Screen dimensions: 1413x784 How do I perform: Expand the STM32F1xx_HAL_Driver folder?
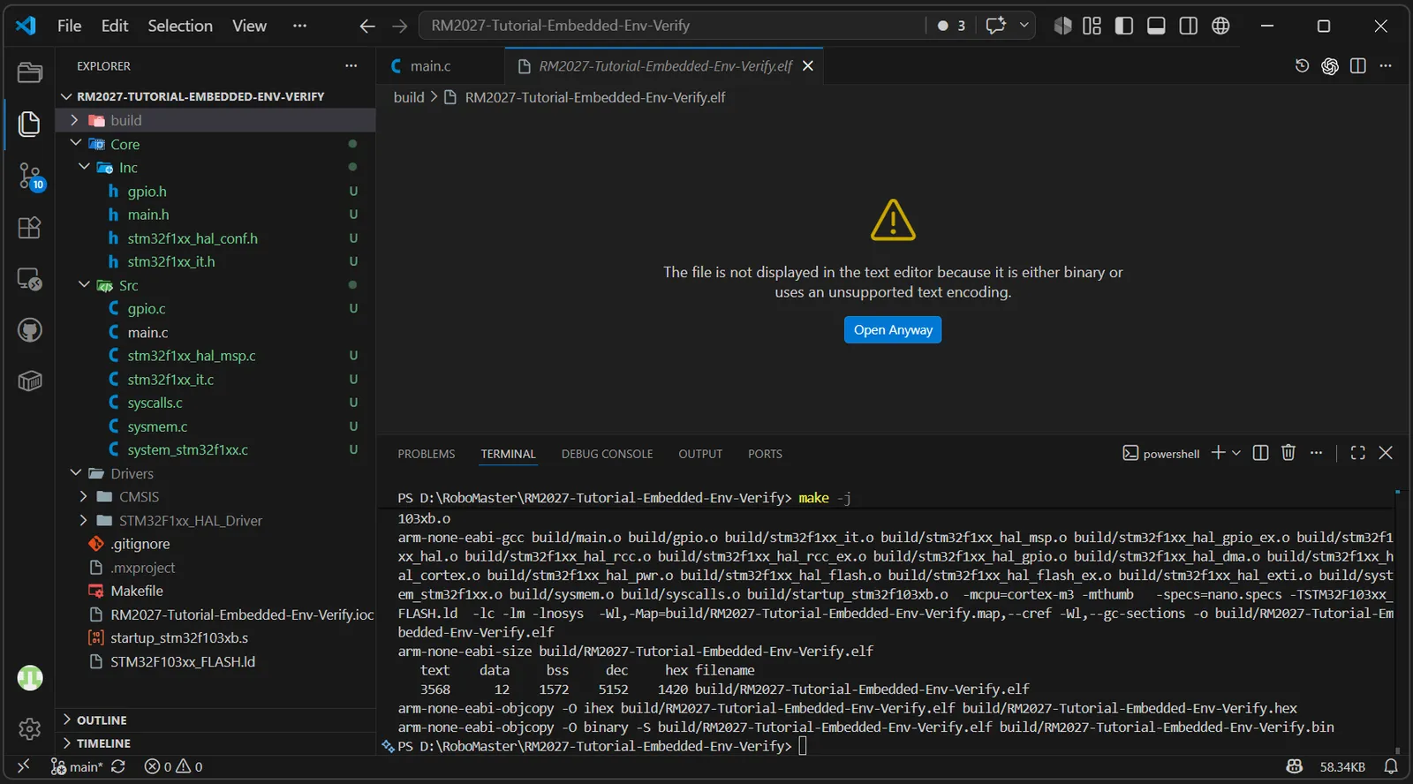(x=83, y=520)
